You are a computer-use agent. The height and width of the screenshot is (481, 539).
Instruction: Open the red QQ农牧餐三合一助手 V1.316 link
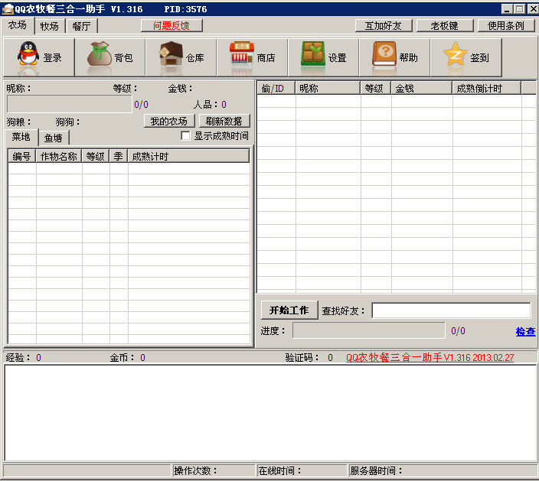point(430,358)
